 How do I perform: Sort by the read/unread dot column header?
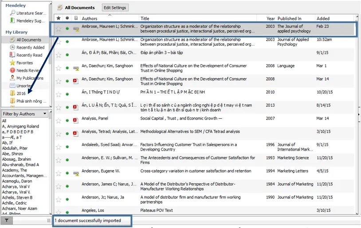coord(67,18)
